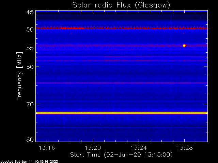Click the Updated Sat Jan 11 timestamp text
The height and width of the screenshot is (163, 218).
[29, 162]
